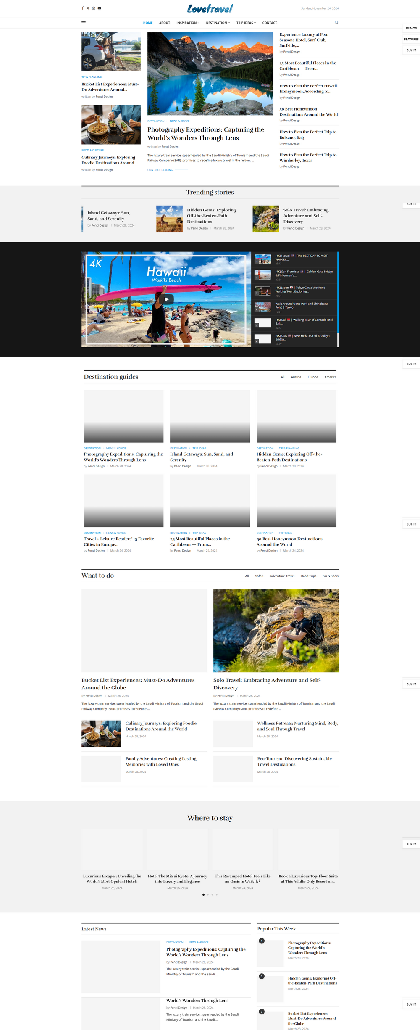
Task: Click the Demos side button
Action: (x=411, y=29)
